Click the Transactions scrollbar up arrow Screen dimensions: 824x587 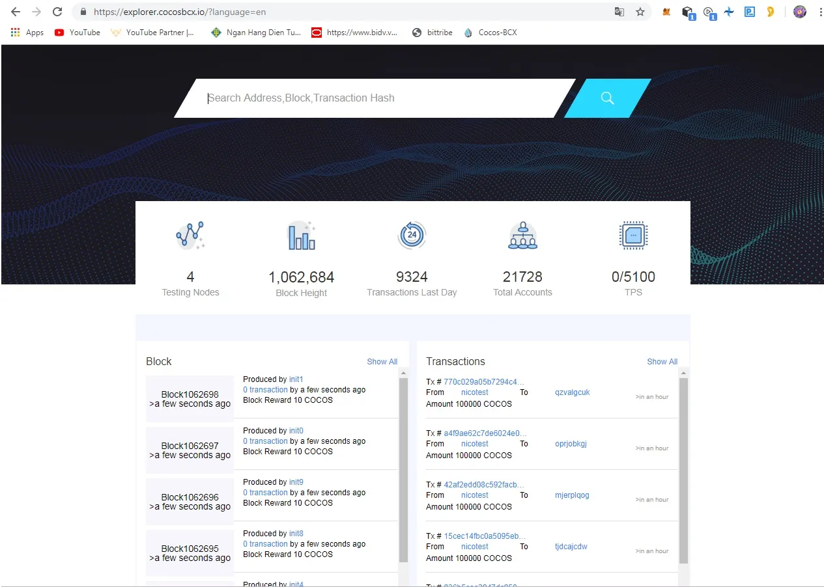tap(683, 372)
